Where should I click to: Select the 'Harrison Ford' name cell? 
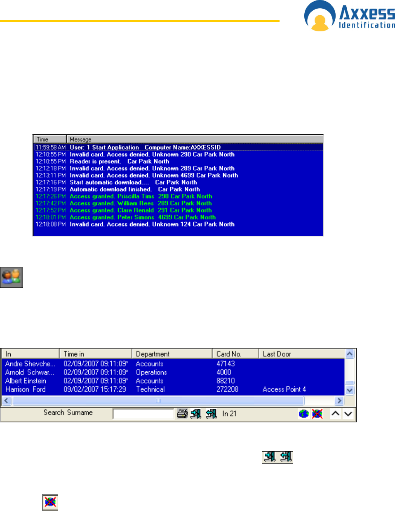26,389
